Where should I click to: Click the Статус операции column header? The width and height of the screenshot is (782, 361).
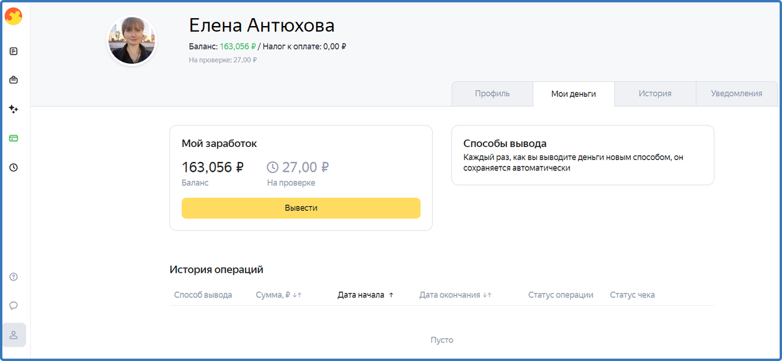(x=560, y=295)
